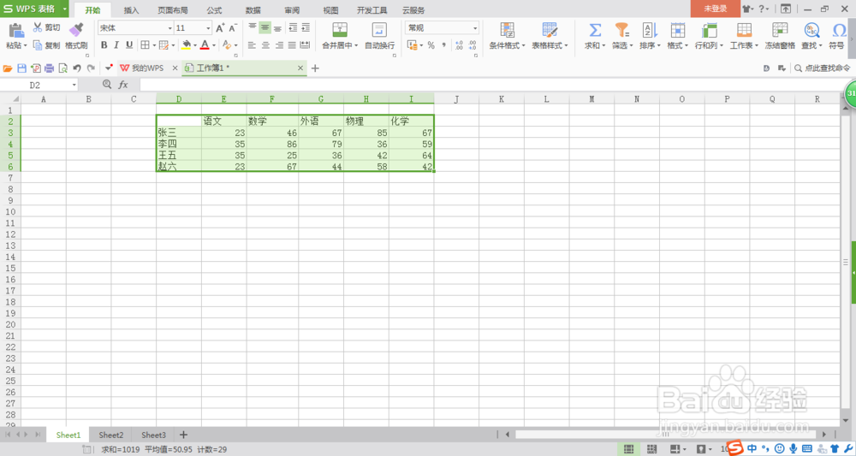Screen dimensions: 856x456
Task: Click Merge and Center (合并居中) icon
Action: click(340, 30)
